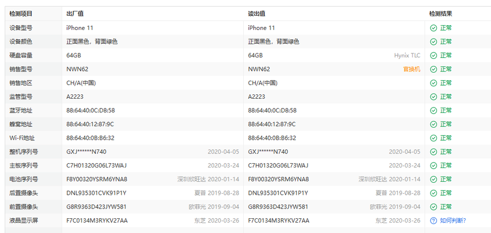The height and width of the screenshot is (233, 491).
Task: Click the blue question mark icon for 液晶显示屏
Action: click(x=433, y=220)
